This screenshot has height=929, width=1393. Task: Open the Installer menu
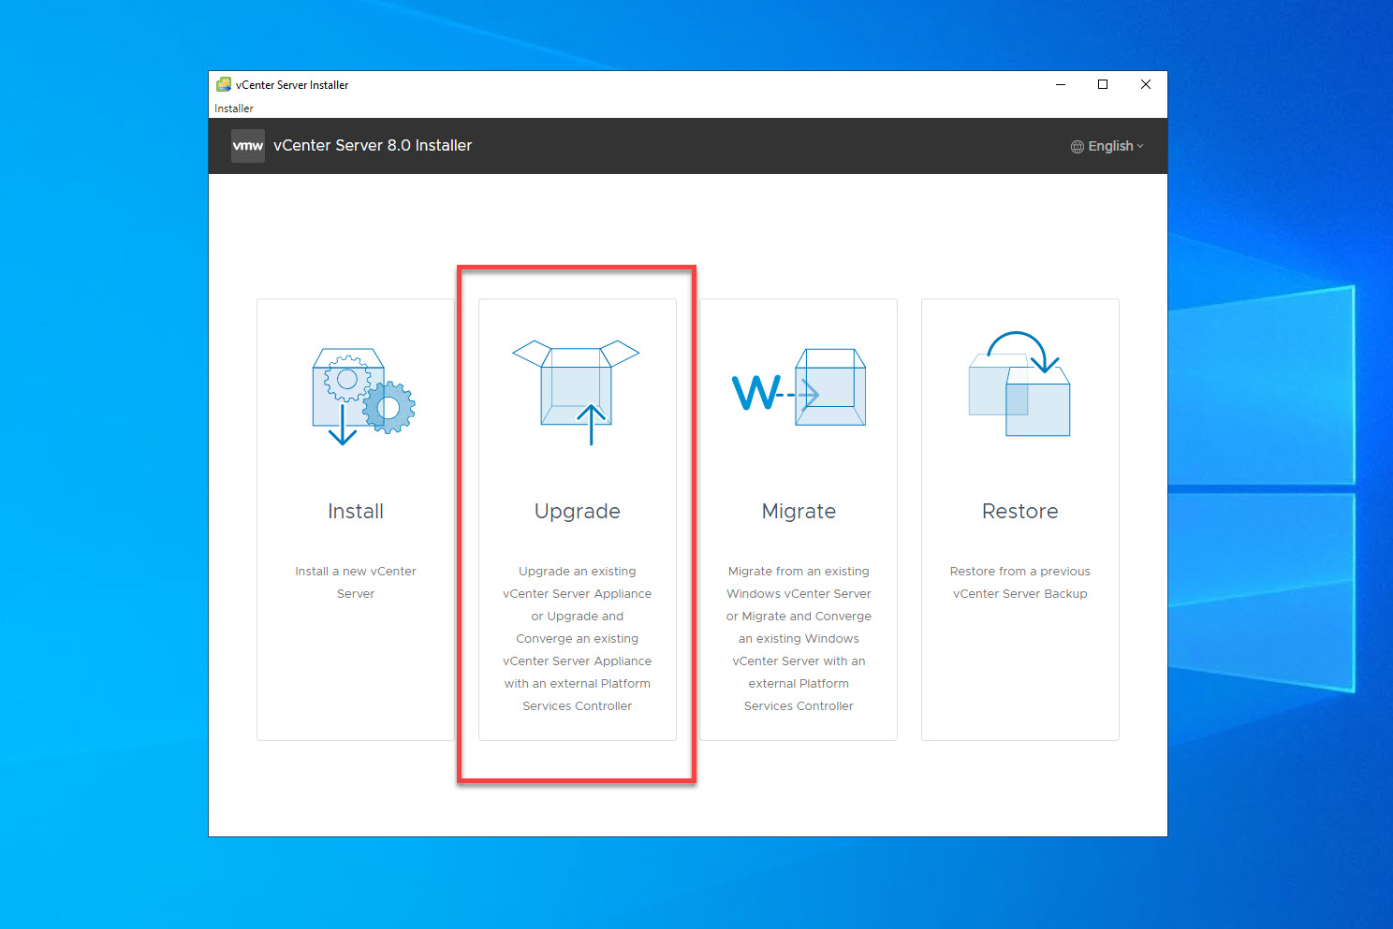(233, 108)
